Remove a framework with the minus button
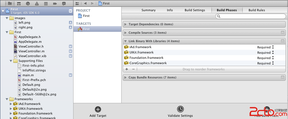Screen dimensions: 288x119 (133, 69)
